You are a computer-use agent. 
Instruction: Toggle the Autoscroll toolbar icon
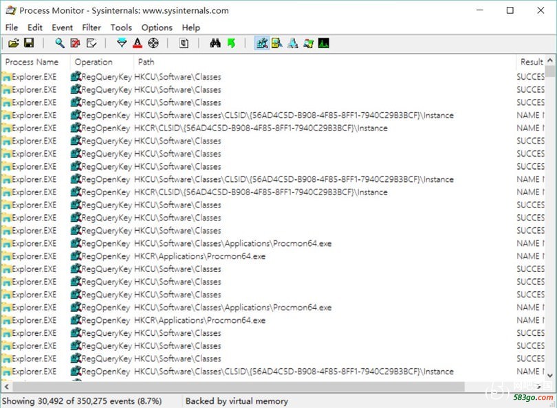click(75, 43)
